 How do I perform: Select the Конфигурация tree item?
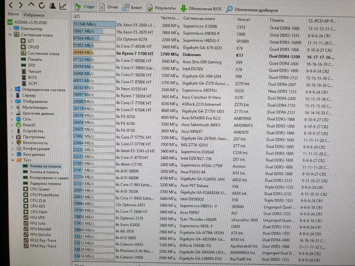(33, 149)
